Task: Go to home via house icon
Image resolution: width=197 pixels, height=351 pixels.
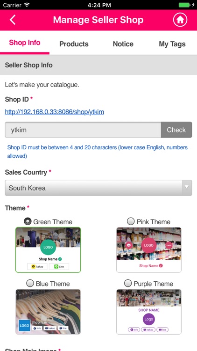Action: (180, 20)
